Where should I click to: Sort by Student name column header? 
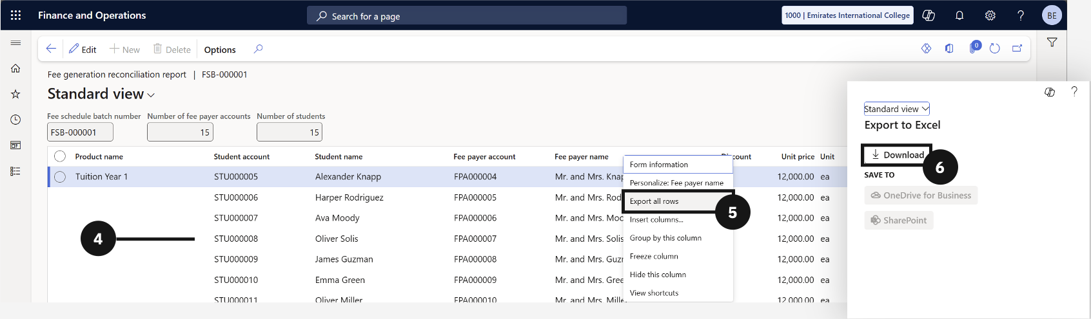click(x=339, y=156)
